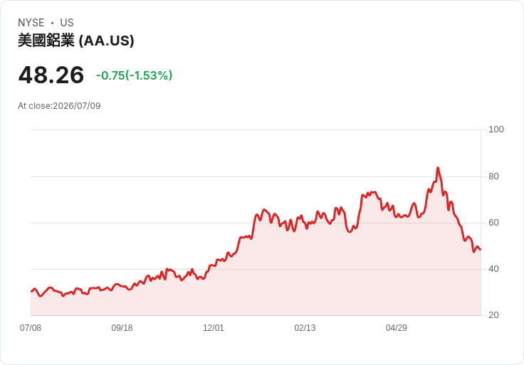Click the 60 price axis label
The height and width of the screenshot is (365, 524).
tap(493, 223)
